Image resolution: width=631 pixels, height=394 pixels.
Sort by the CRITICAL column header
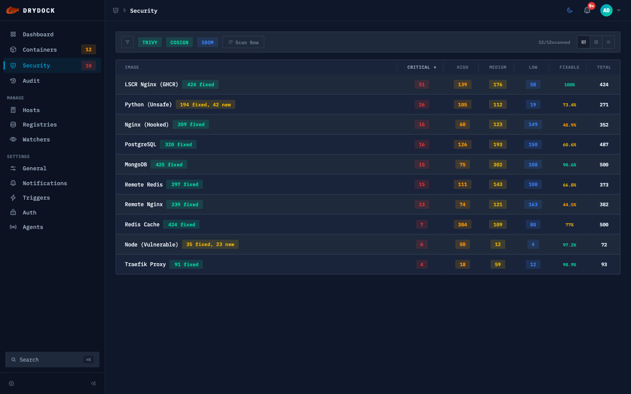pyautogui.click(x=422, y=67)
